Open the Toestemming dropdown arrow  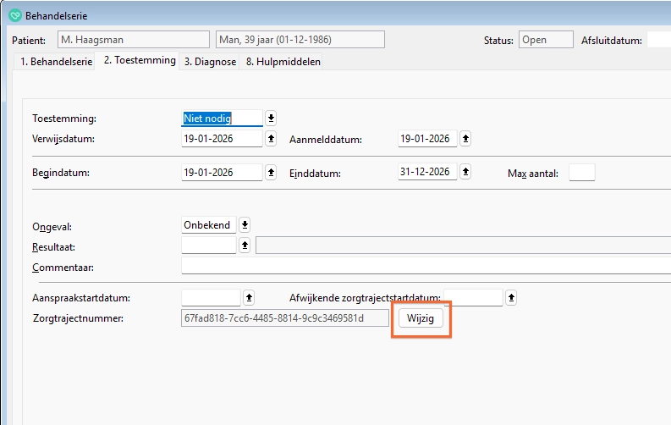click(271, 119)
